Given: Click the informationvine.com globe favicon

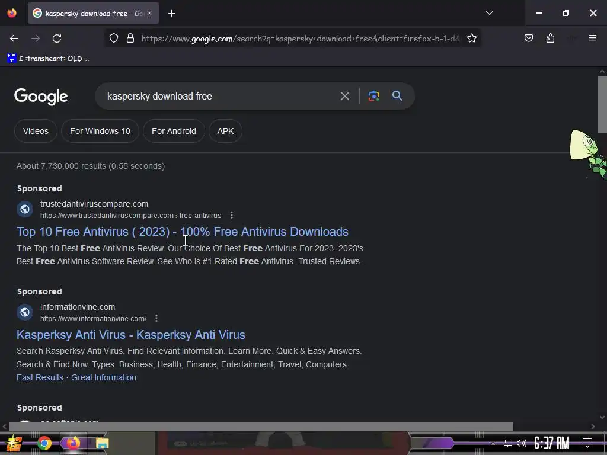Looking at the screenshot, I should click(x=25, y=312).
